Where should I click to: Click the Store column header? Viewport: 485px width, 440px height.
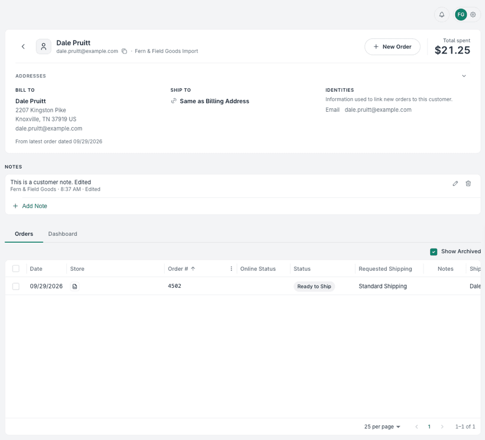click(77, 269)
